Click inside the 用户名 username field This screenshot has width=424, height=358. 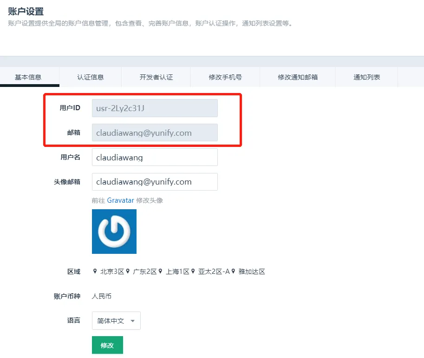[155, 157]
